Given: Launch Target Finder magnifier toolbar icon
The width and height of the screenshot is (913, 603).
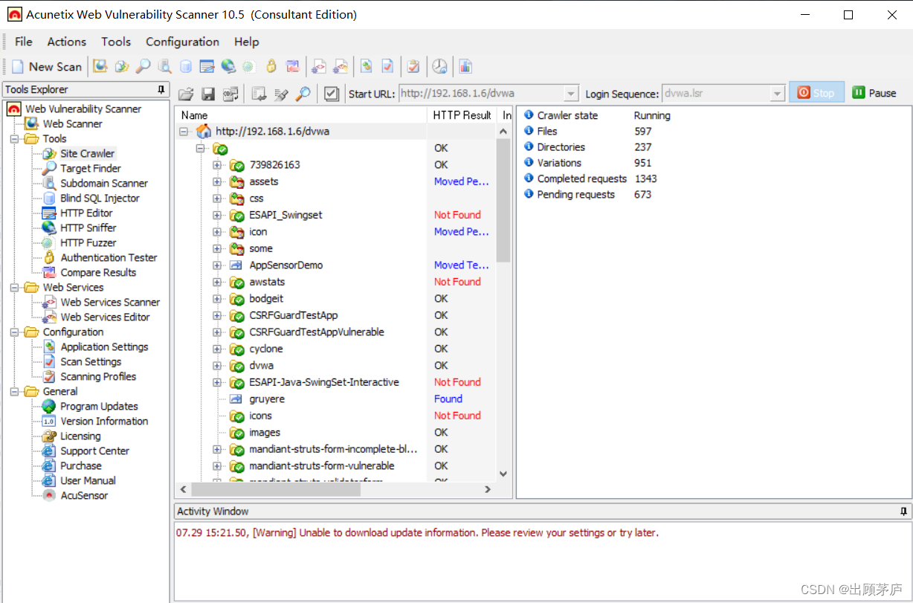Looking at the screenshot, I should (x=143, y=66).
